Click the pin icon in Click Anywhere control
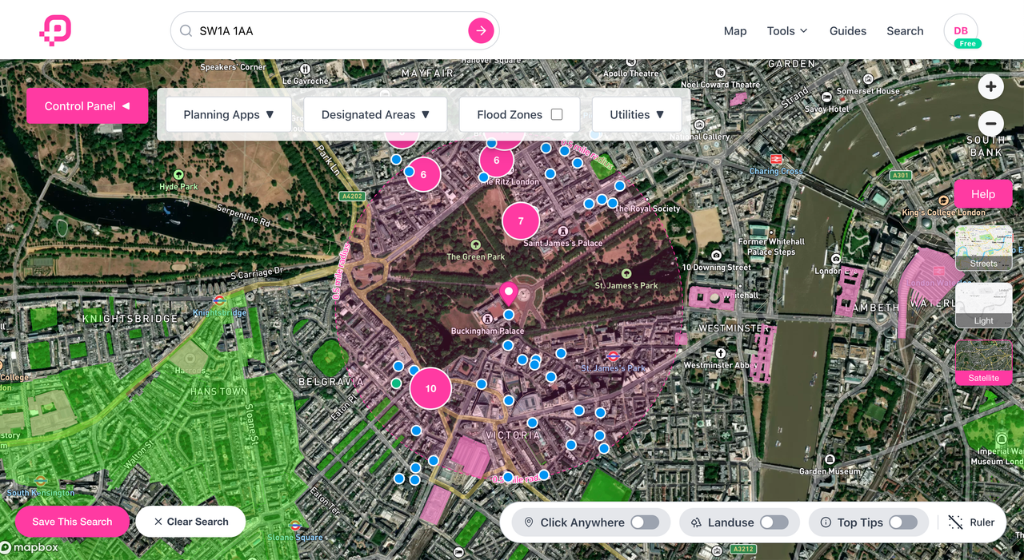1024x560 pixels. [529, 522]
